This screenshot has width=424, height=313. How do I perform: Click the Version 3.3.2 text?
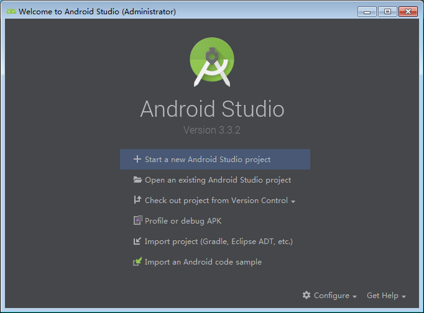point(212,130)
